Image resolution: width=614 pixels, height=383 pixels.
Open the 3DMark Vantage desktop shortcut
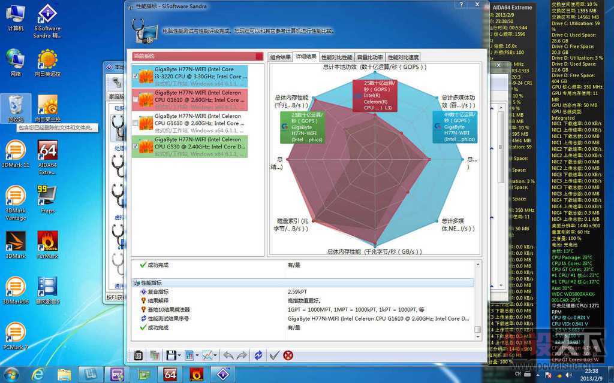point(16,203)
